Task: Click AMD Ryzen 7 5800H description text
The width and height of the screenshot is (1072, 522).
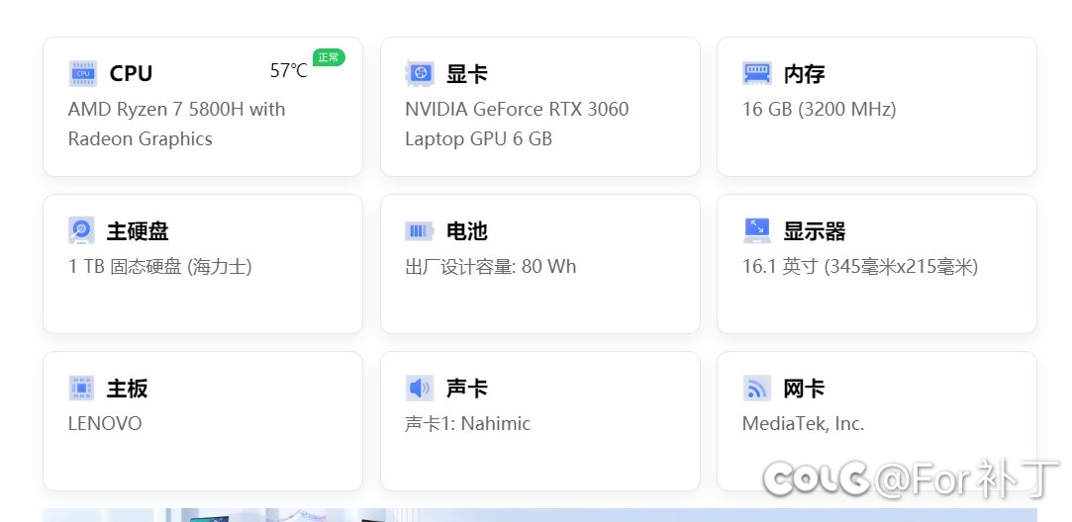Action: pos(176,124)
